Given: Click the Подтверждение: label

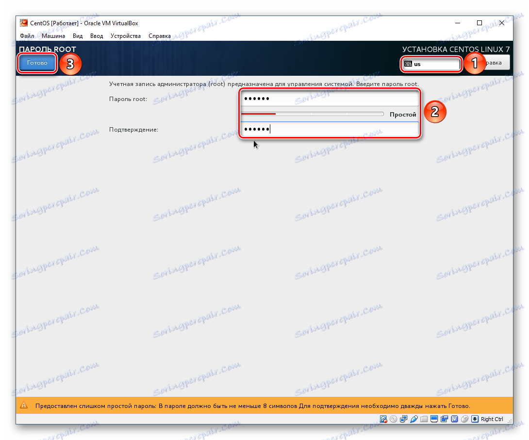Looking at the screenshot, I should [x=133, y=129].
